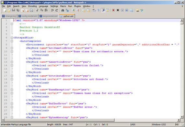This screenshot has width=185, height=127.
Task: Click the text "@author Gregori Gerebtzoff"
Action: point(40,27)
